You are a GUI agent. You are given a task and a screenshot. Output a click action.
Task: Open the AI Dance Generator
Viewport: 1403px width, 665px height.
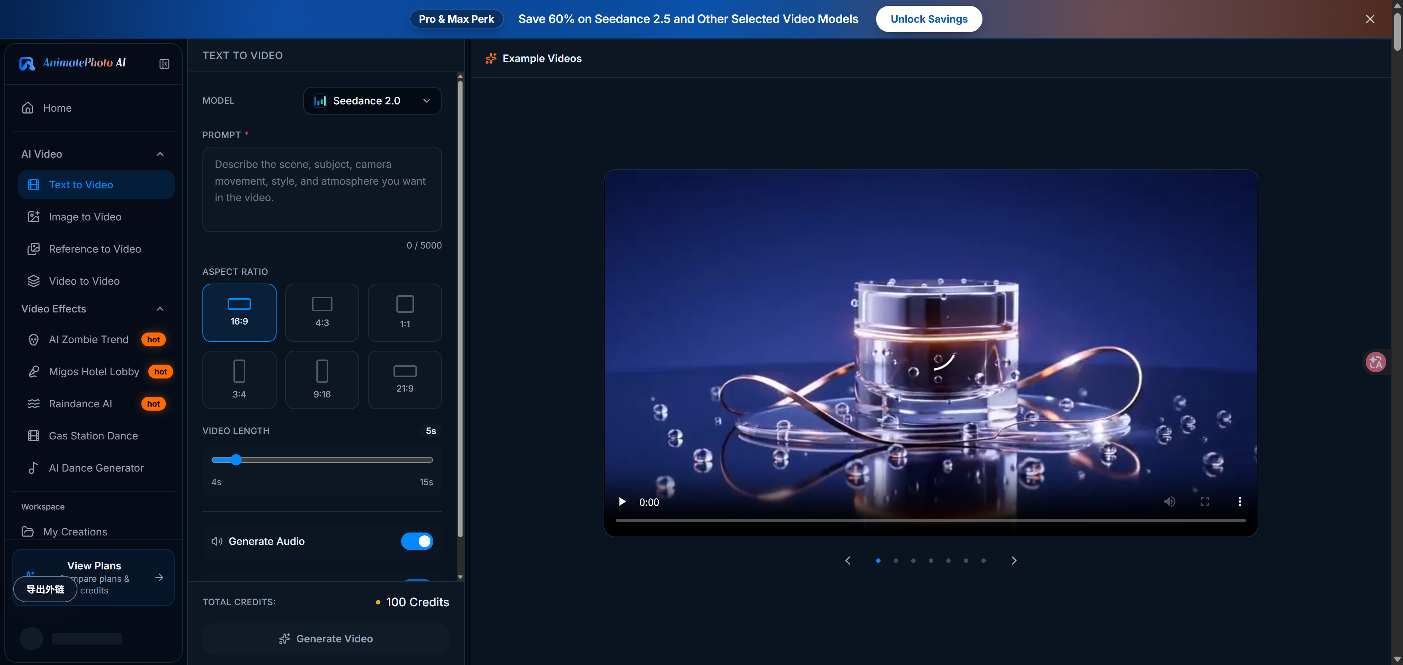[96, 468]
